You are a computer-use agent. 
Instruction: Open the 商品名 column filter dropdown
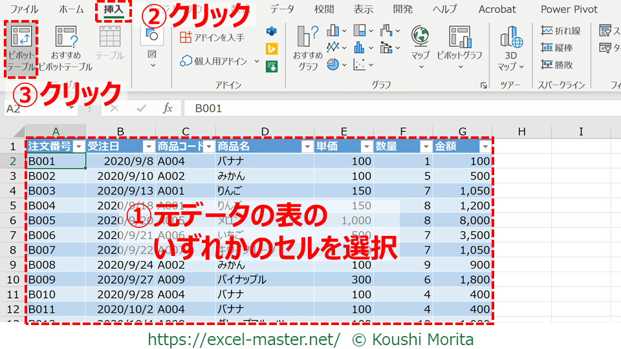click(307, 147)
